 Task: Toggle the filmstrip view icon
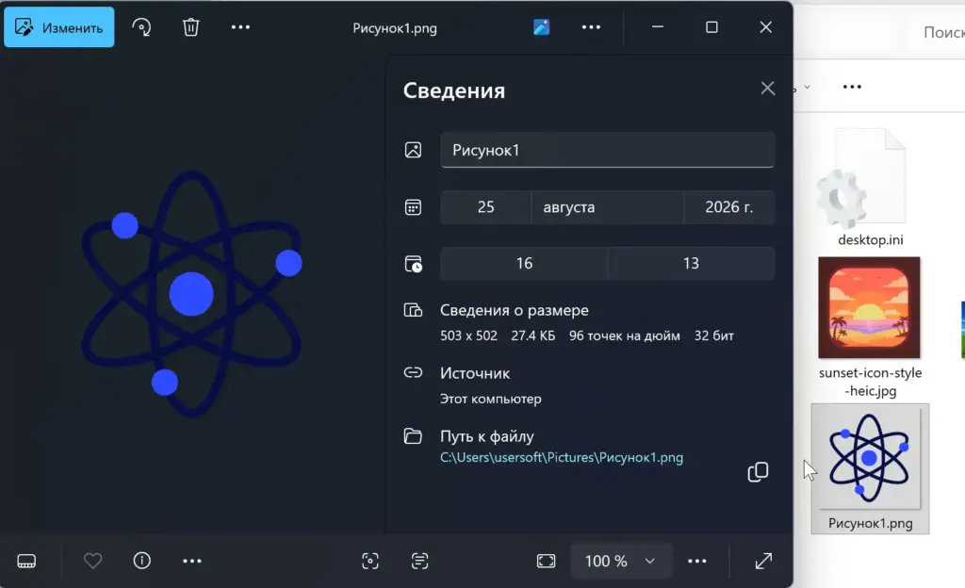click(26, 561)
